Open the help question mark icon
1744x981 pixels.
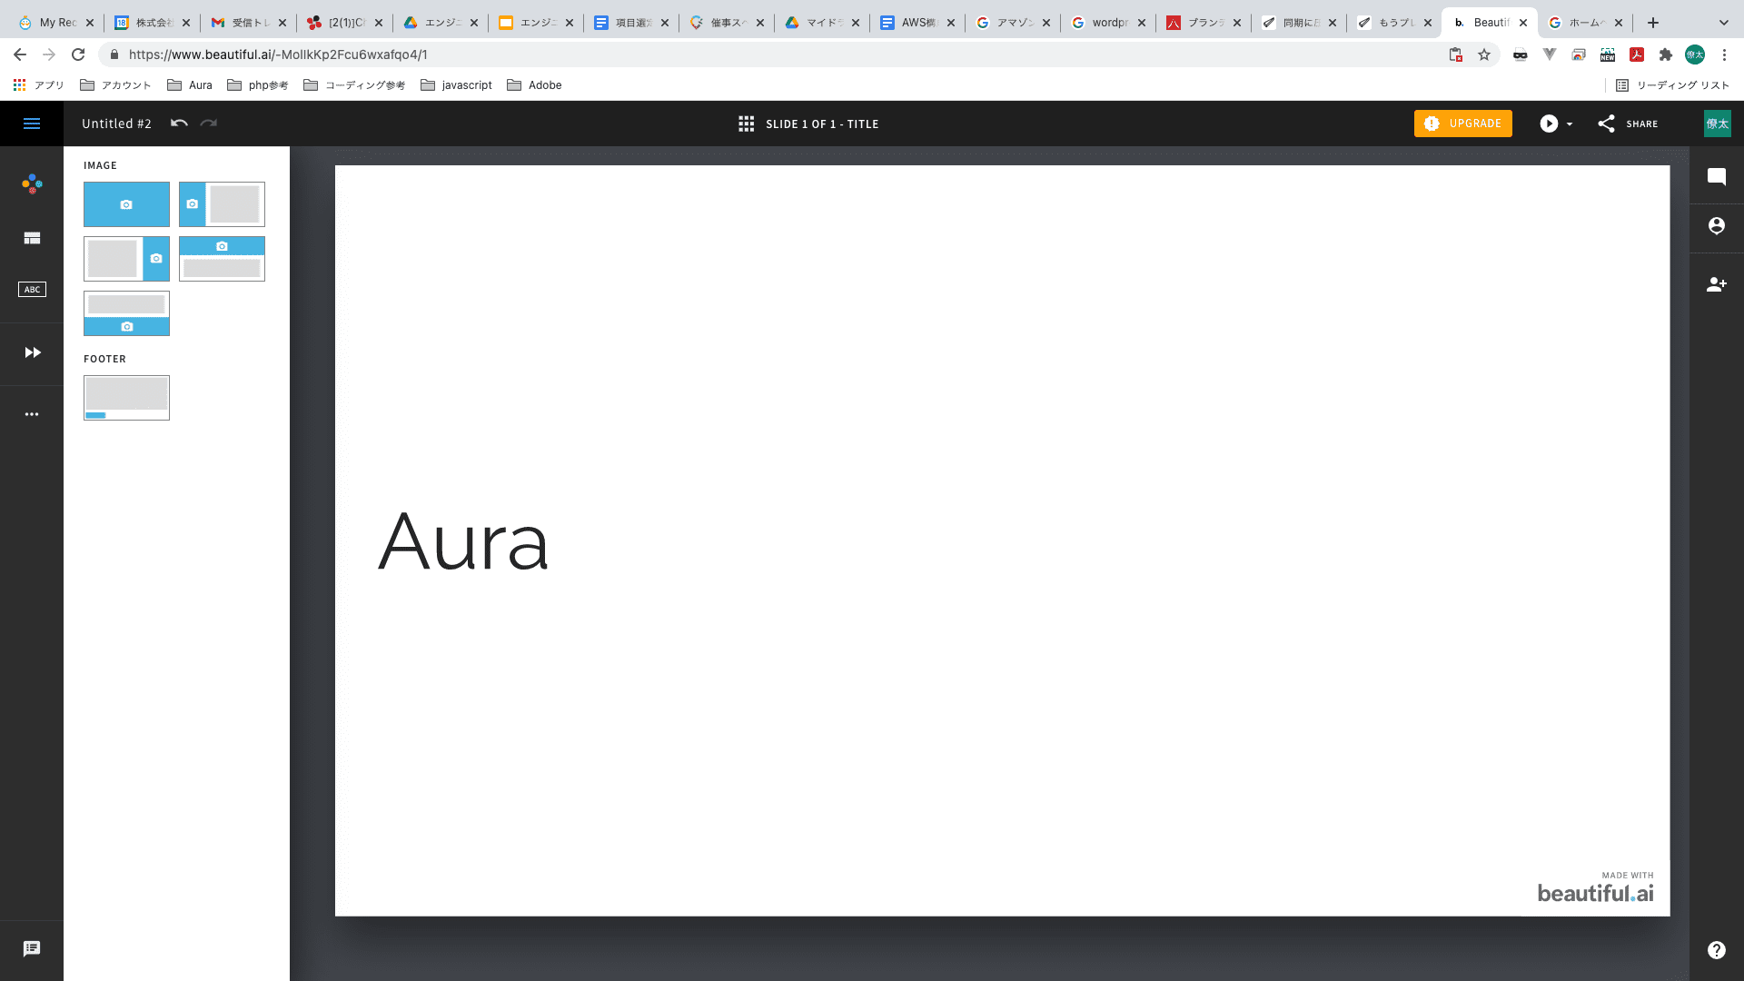point(1716,950)
